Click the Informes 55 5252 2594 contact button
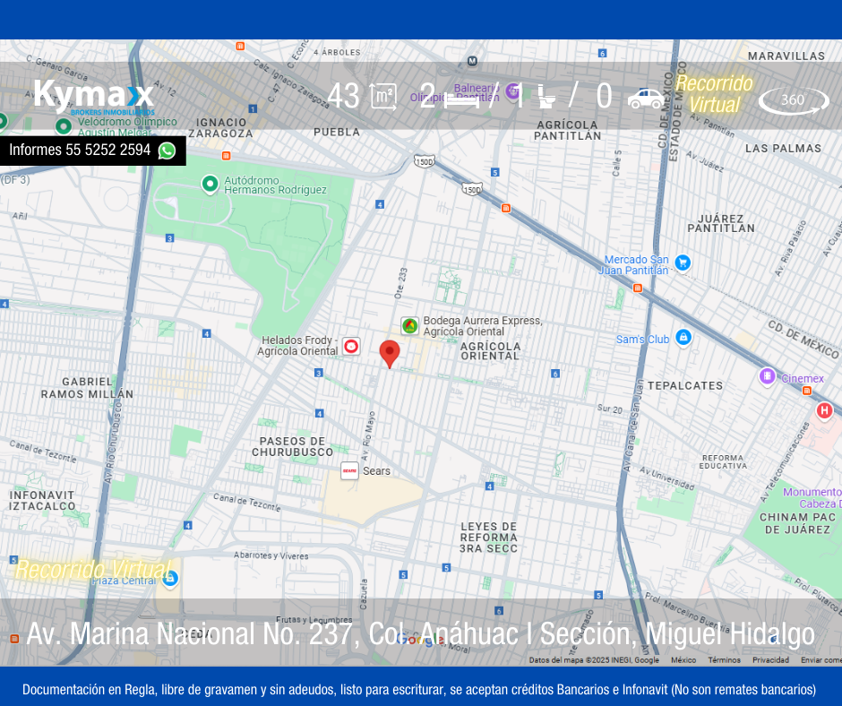 click(93, 151)
